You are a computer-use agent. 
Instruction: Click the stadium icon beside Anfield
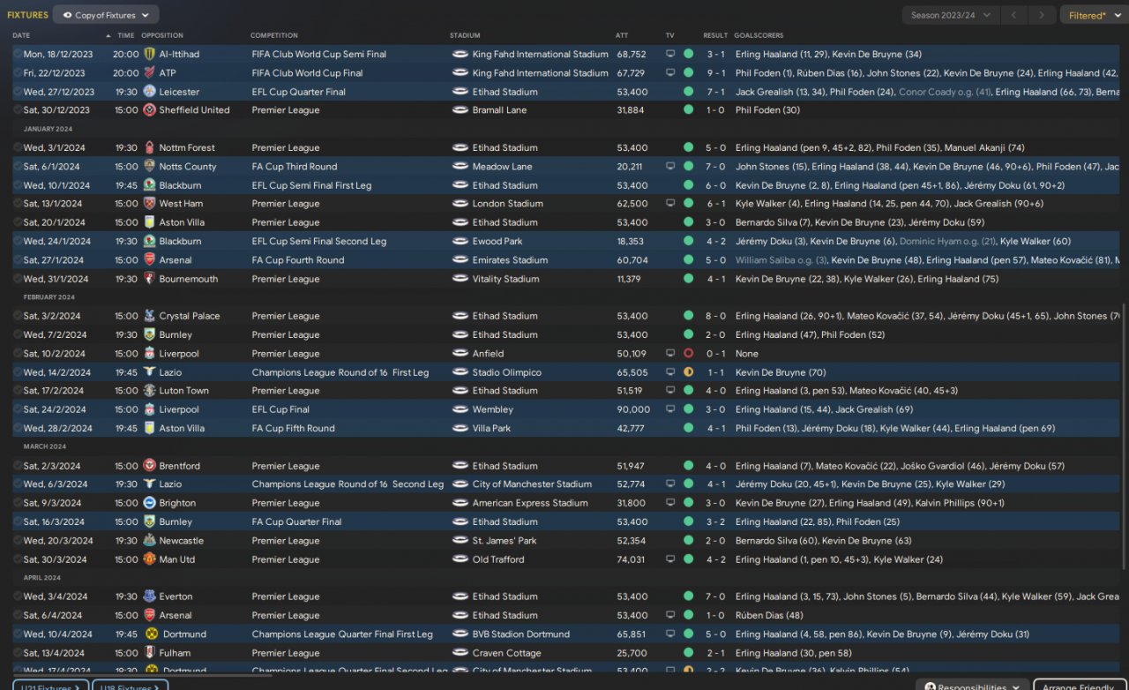click(x=460, y=354)
